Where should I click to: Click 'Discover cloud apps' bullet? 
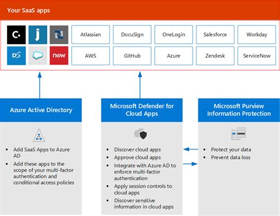[x=138, y=149]
